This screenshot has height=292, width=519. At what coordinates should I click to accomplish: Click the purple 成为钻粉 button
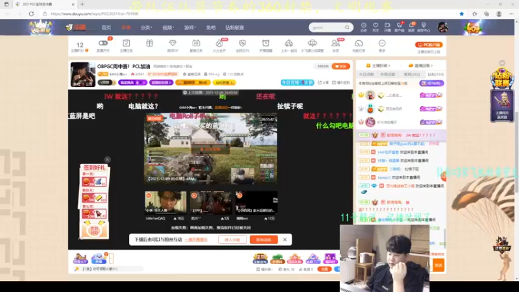(431, 83)
